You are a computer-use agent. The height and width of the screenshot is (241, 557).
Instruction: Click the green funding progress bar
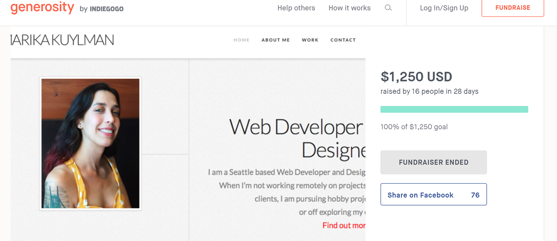click(454, 109)
